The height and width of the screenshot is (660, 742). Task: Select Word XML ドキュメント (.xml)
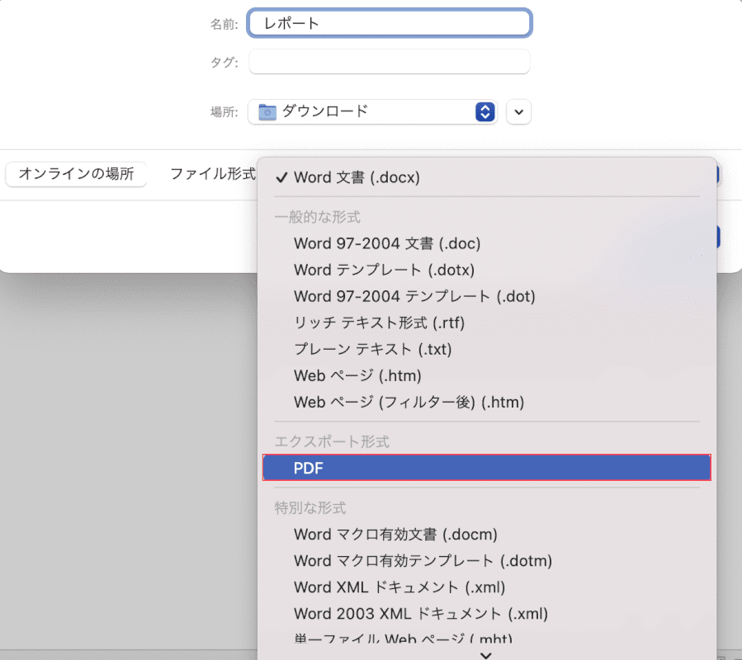click(486, 587)
